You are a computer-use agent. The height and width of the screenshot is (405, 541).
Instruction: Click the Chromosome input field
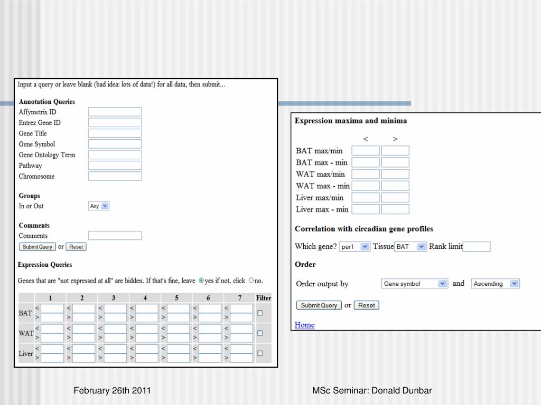click(115, 176)
